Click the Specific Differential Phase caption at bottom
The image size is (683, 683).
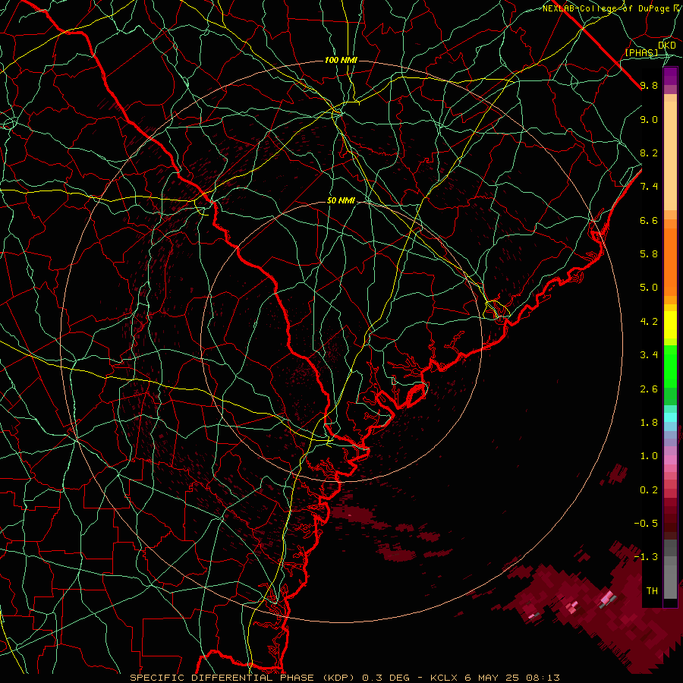[345, 678]
